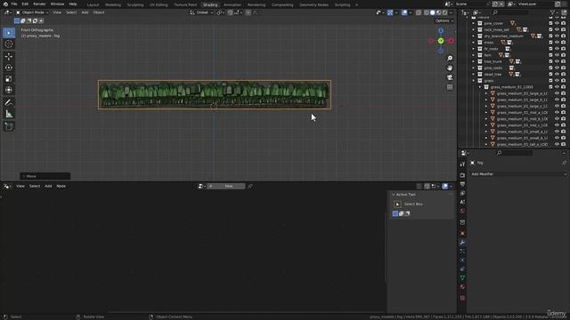This screenshot has width=570, height=320.
Task: Select the Transform tool
Action: click(x=9, y=90)
